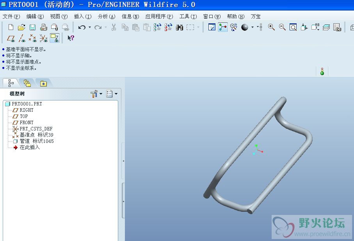Open the 文件(F) menu
The width and height of the screenshot is (354, 241).
(x=11, y=16)
